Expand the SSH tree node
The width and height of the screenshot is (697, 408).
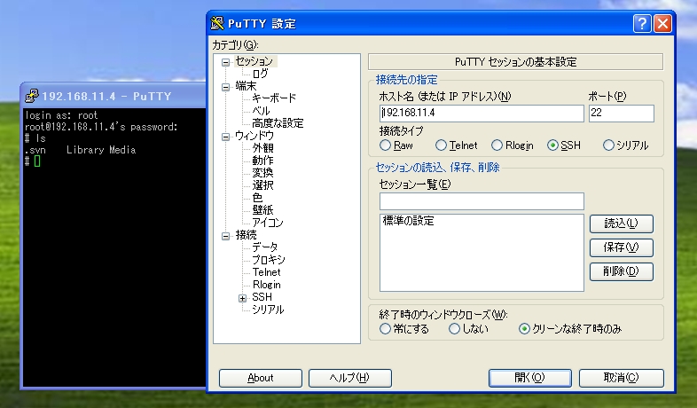pyautogui.click(x=242, y=298)
